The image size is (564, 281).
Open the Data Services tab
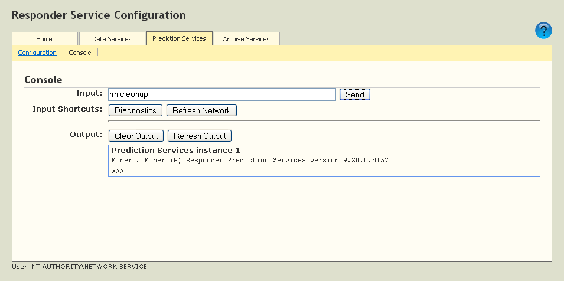112,39
